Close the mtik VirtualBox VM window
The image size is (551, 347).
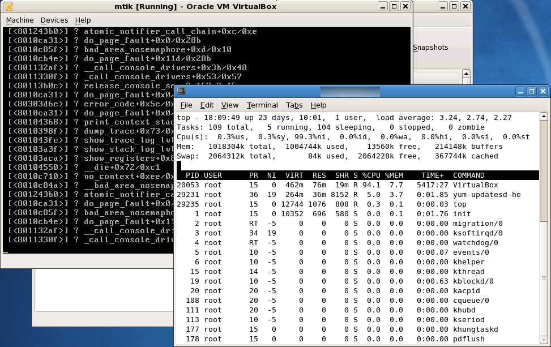tap(405, 6)
